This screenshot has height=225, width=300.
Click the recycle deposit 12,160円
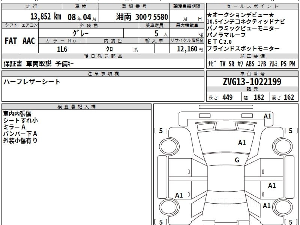tap(190, 49)
